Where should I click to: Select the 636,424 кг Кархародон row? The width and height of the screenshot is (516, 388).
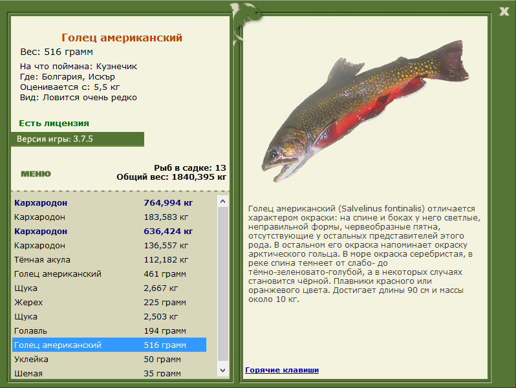(x=109, y=231)
